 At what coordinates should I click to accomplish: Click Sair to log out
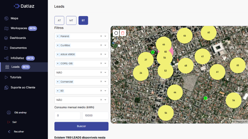(x=14, y=122)
